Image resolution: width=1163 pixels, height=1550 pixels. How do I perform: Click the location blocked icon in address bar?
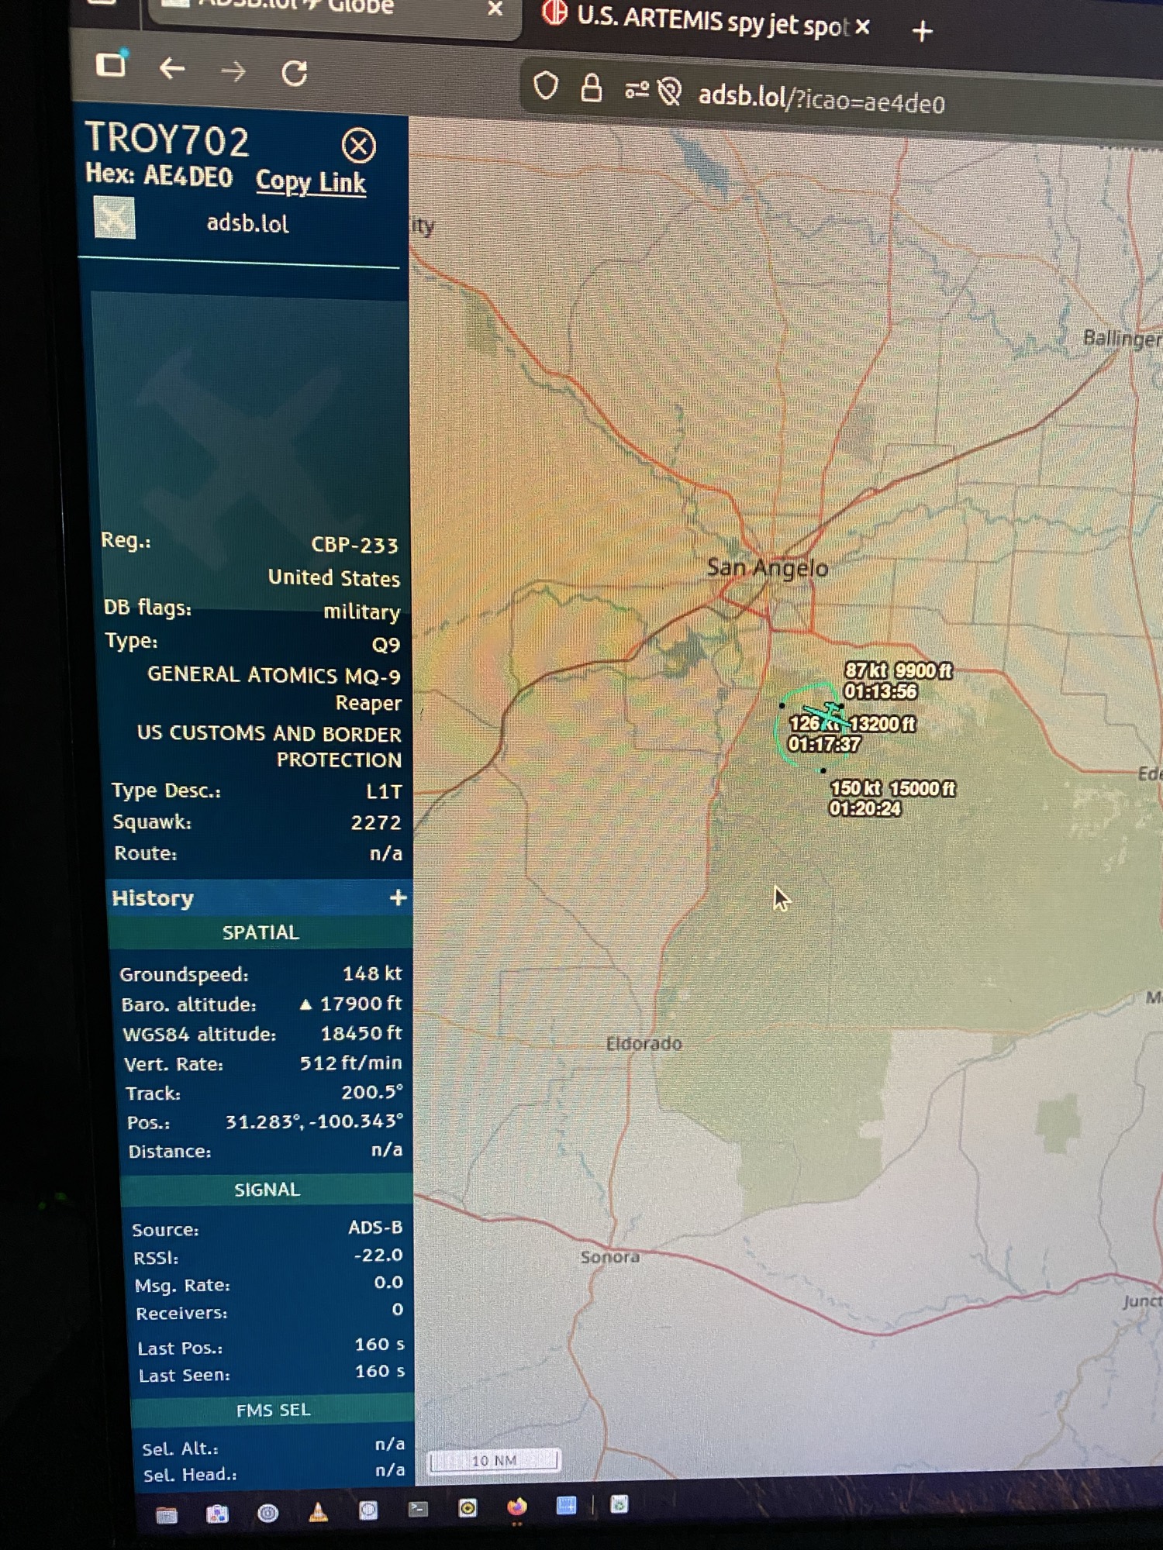[x=669, y=93]
